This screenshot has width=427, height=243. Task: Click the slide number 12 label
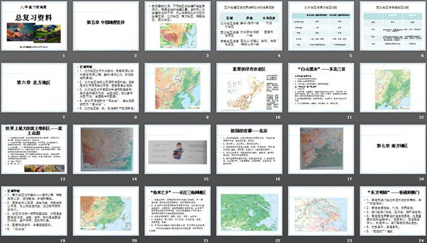tap(422, 117)
